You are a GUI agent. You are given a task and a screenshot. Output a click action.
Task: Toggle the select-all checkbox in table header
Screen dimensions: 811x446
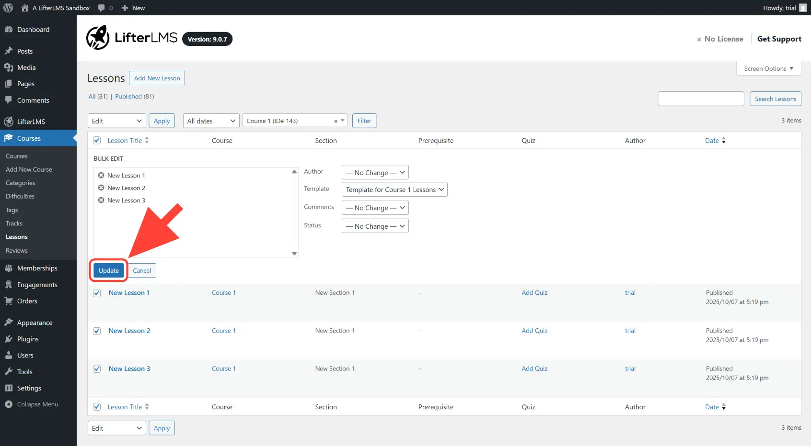point(97,140)
